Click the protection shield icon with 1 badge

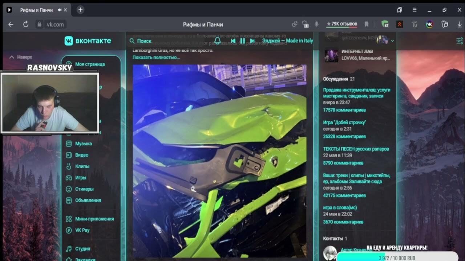pos(305,24)
